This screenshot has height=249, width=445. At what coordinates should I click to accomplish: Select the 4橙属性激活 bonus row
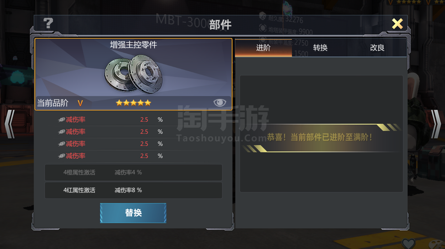pyautogui.click(x=133, y=173)
